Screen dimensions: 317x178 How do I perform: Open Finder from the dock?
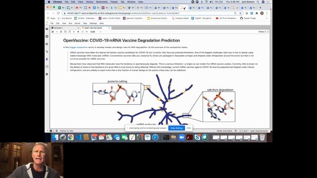(x=55, y=137)
